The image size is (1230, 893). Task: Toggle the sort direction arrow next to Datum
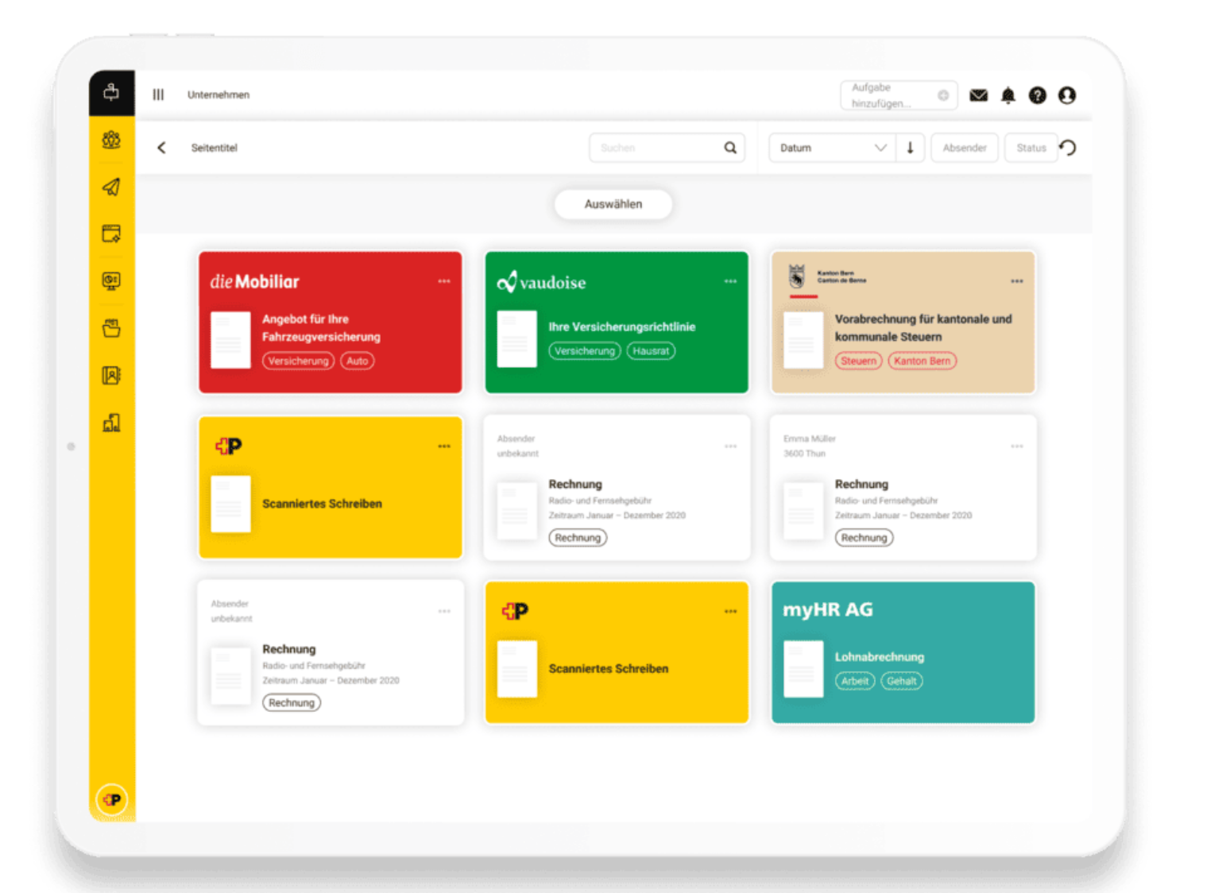pos(911,148)
